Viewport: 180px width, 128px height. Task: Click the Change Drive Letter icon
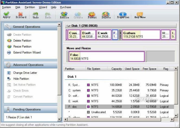coord(9,73)
